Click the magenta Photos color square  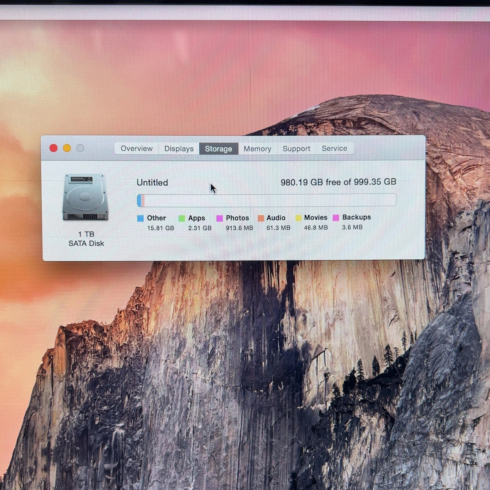tap(220, 218)
